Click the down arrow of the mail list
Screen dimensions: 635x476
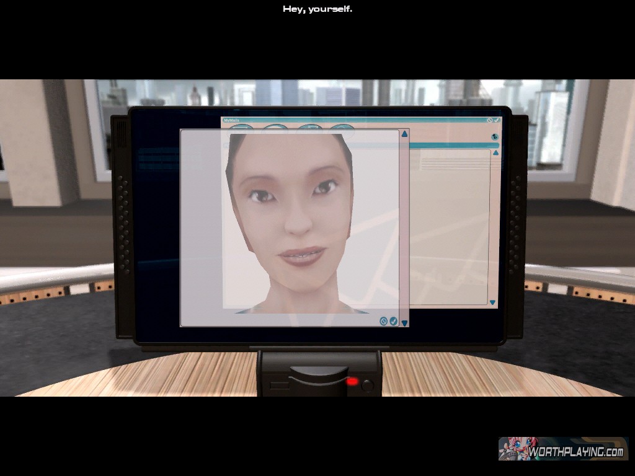492,302
